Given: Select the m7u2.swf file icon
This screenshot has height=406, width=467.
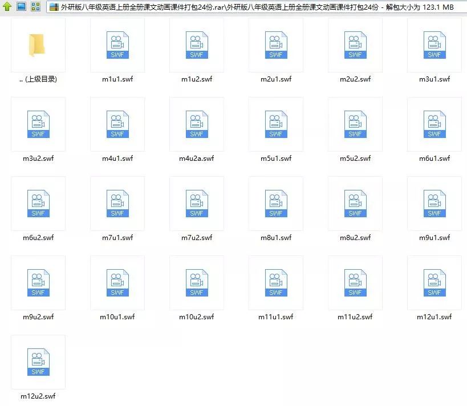Looking at the screenshot, I should click(x=197, y=204).
